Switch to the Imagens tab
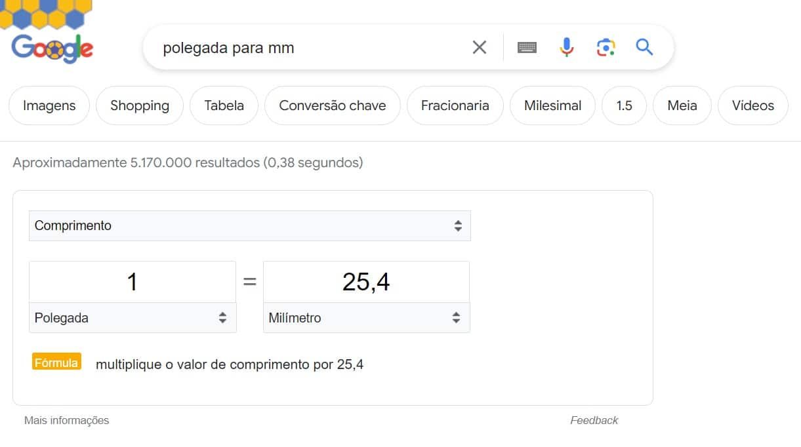Viewport: 801px width, 447px height. pyautogui.click(x=49, y=105)
